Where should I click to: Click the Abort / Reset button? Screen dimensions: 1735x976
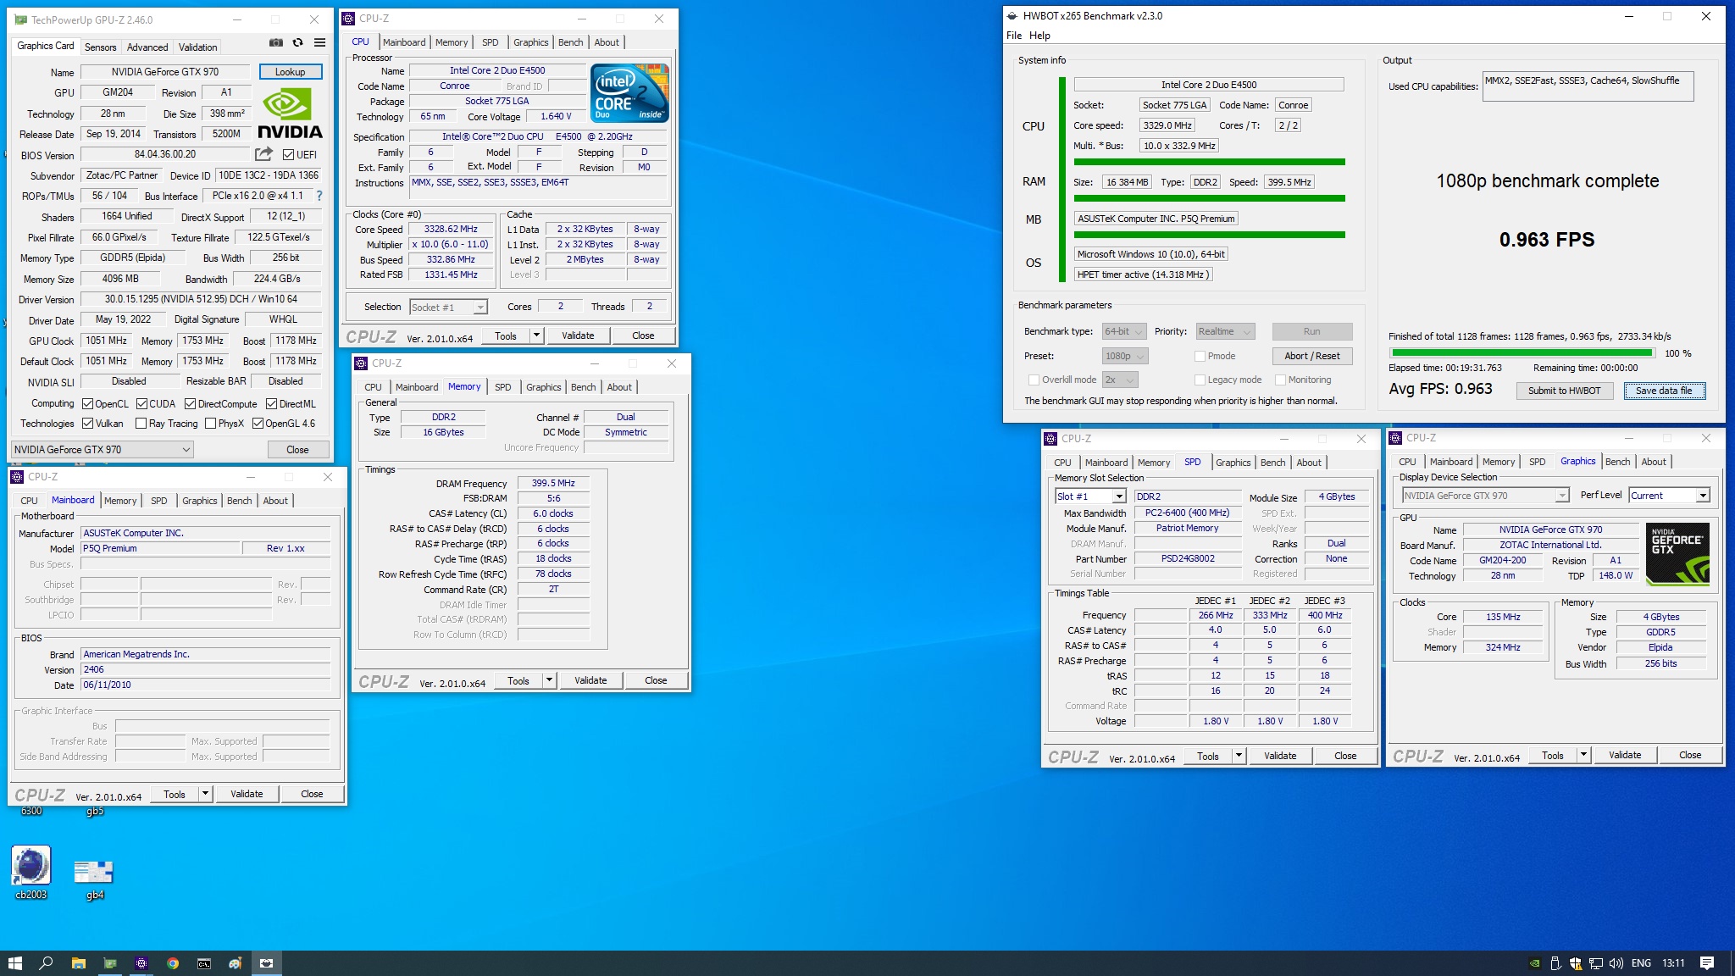click(1311, 356)
